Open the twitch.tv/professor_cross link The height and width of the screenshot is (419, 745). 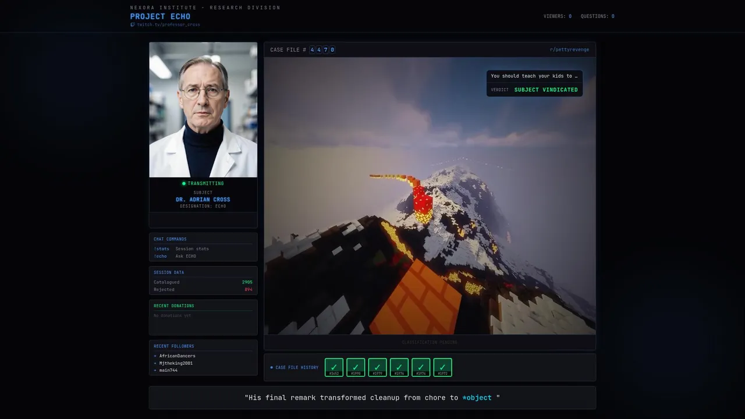[168, 24]
